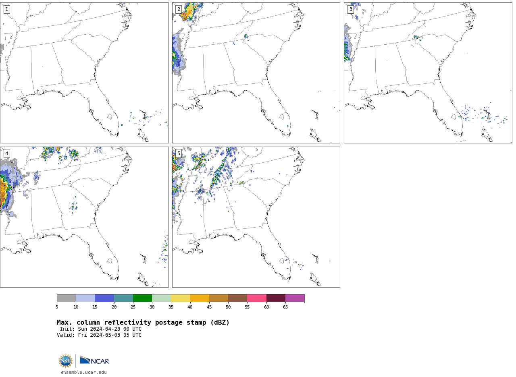Click the panel number label 2

click(179, 9)
